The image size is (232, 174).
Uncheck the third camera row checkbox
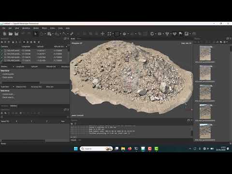pyautogui.click(x=2, y=57)
